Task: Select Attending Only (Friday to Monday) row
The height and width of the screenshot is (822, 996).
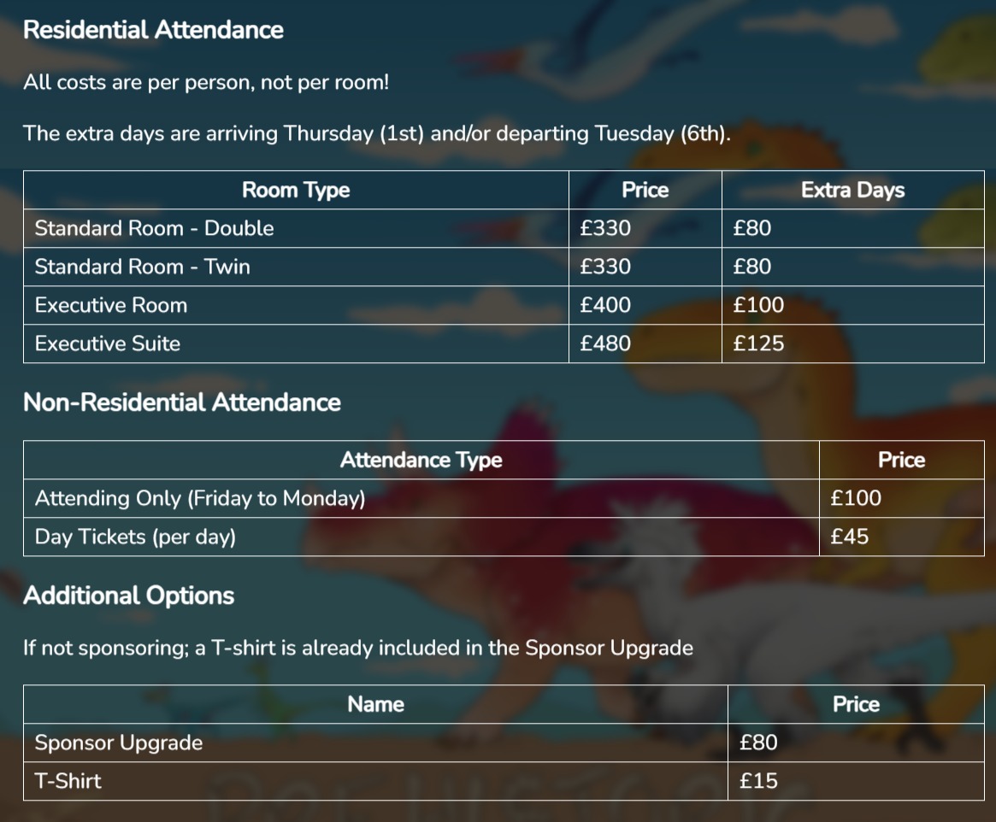Action: tap(199, 498)
